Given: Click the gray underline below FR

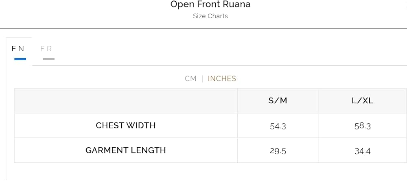Looking at the screenshot, I should point(48,59).
